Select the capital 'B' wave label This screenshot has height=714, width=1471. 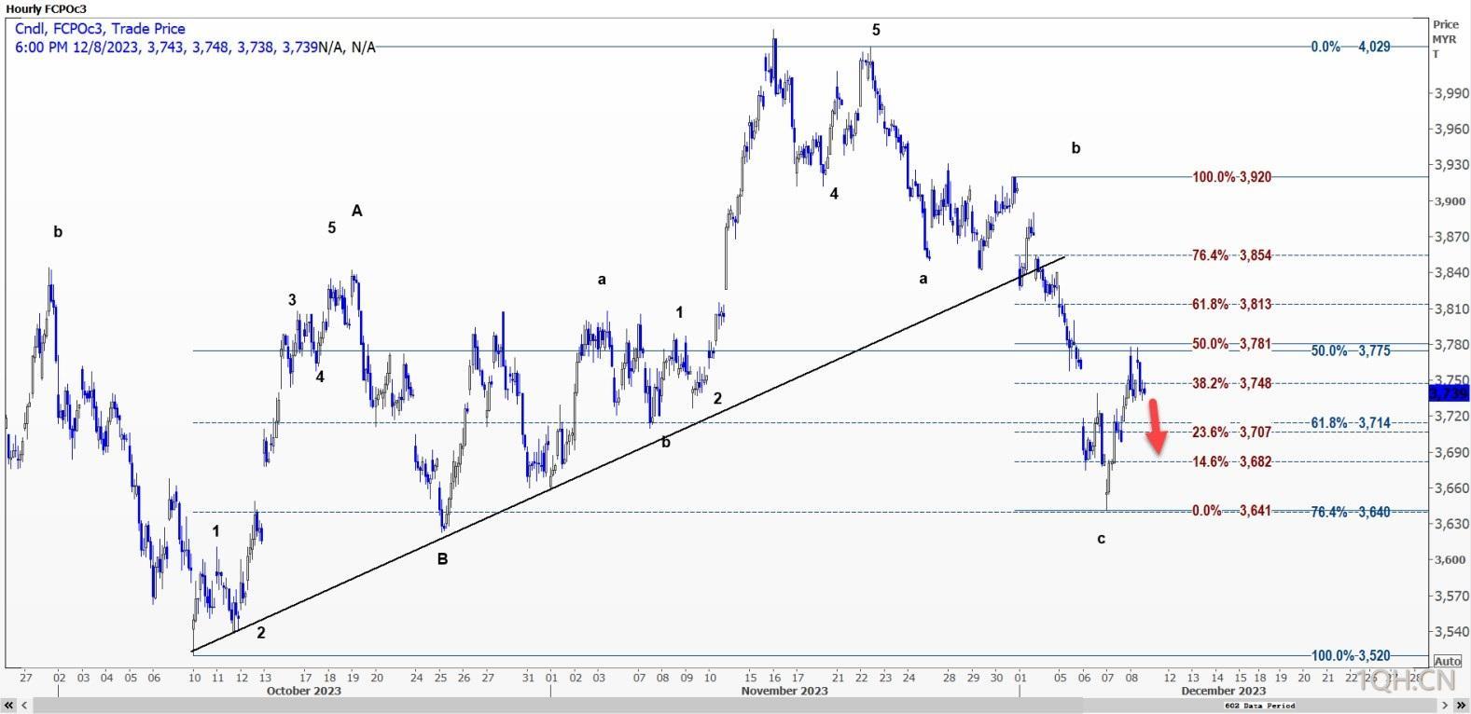tap(442, 559)
